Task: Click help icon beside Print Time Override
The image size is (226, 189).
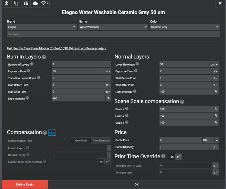Action: pos(163,156)
